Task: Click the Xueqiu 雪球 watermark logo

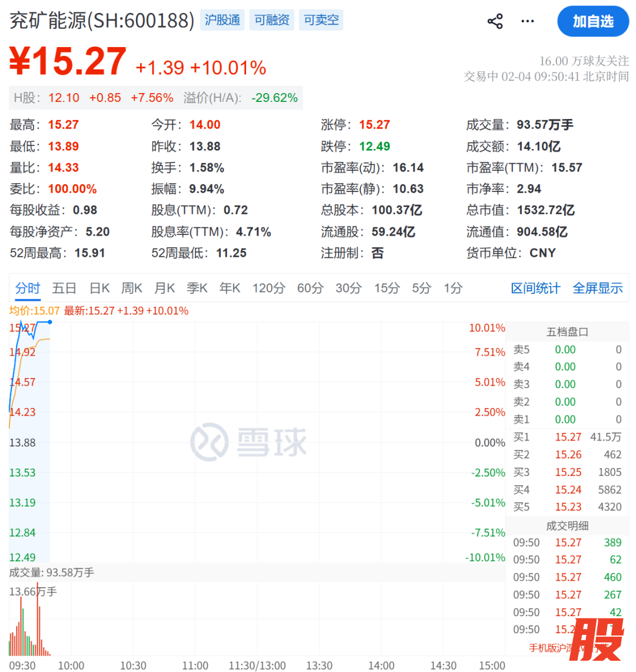Action: tap(249, 442)
